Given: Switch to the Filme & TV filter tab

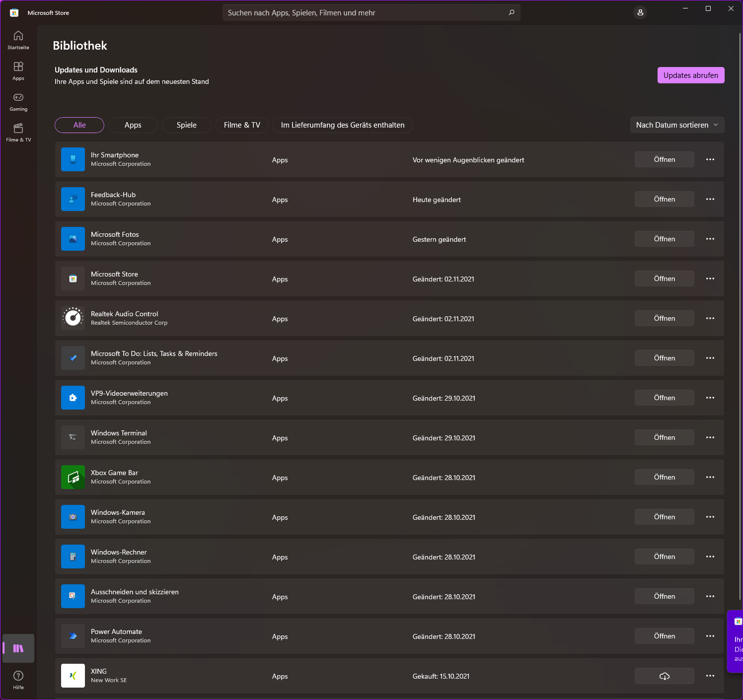Looking at the screenshot, I should pos(242,125).
